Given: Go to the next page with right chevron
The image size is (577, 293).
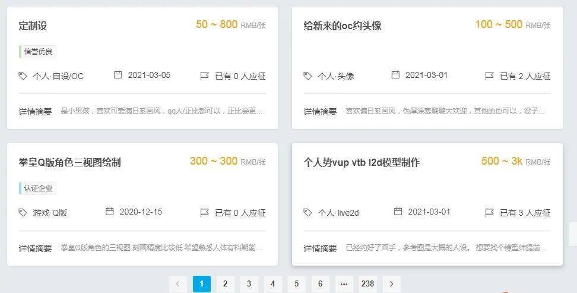Looking at the screenshot, I should point(392,284).
